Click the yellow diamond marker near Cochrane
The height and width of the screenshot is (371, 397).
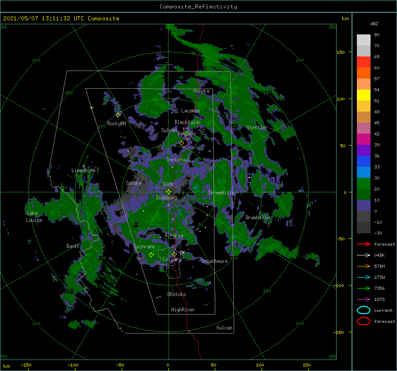point(151,255)
